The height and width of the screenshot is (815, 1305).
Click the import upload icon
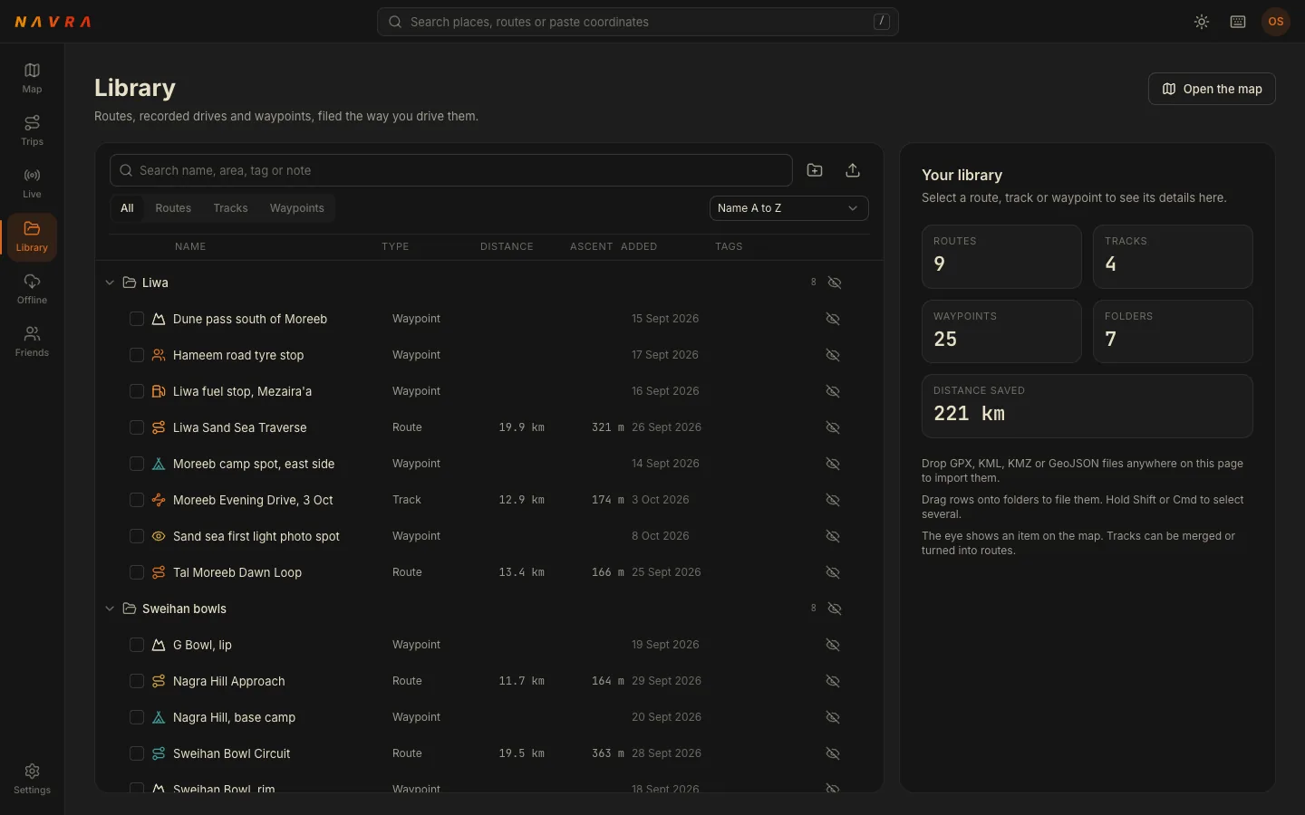pos(853,170)
